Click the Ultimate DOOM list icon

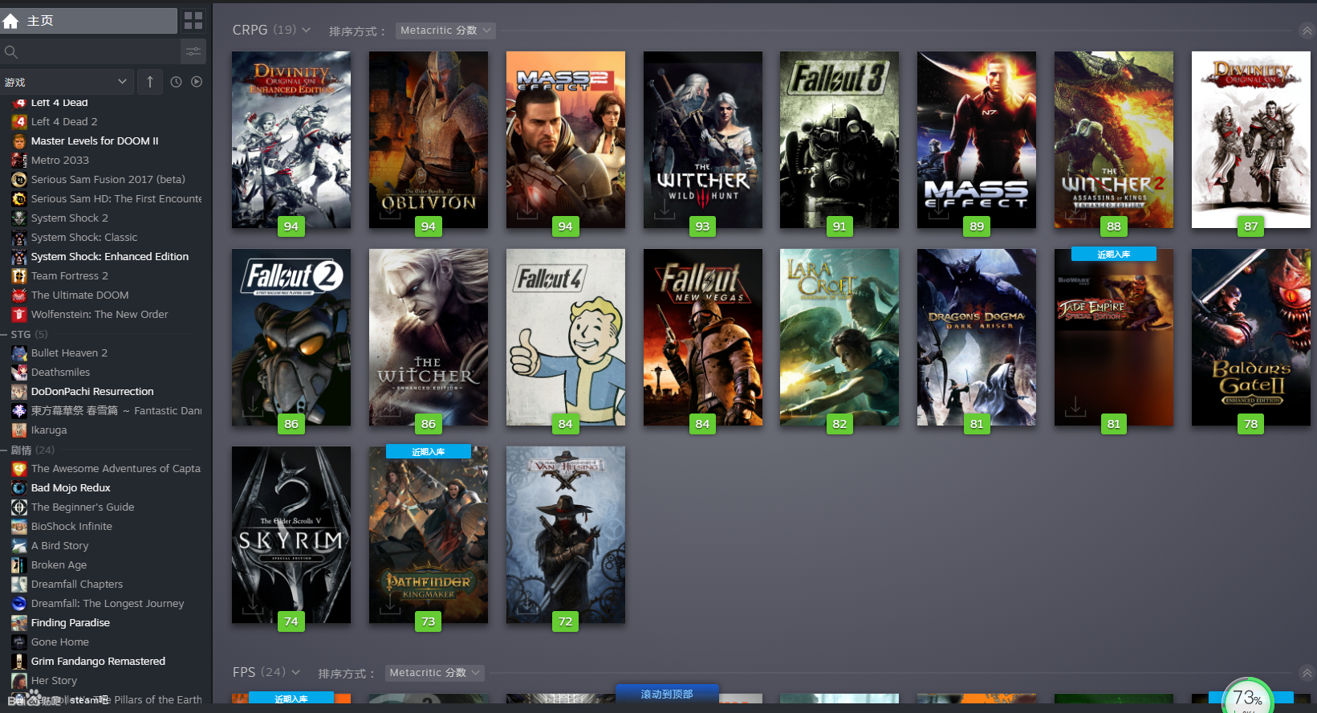pos(19,295)
